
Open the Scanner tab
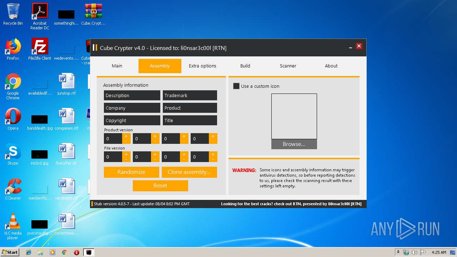tap(288, 66)
